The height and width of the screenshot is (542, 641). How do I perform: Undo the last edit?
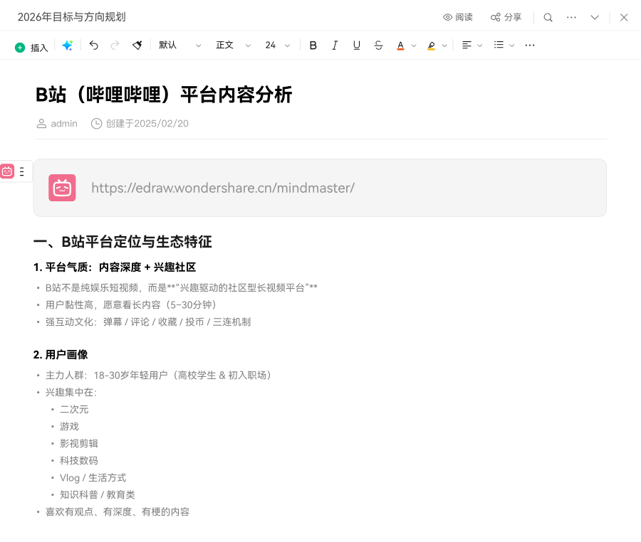coord(93,46)
